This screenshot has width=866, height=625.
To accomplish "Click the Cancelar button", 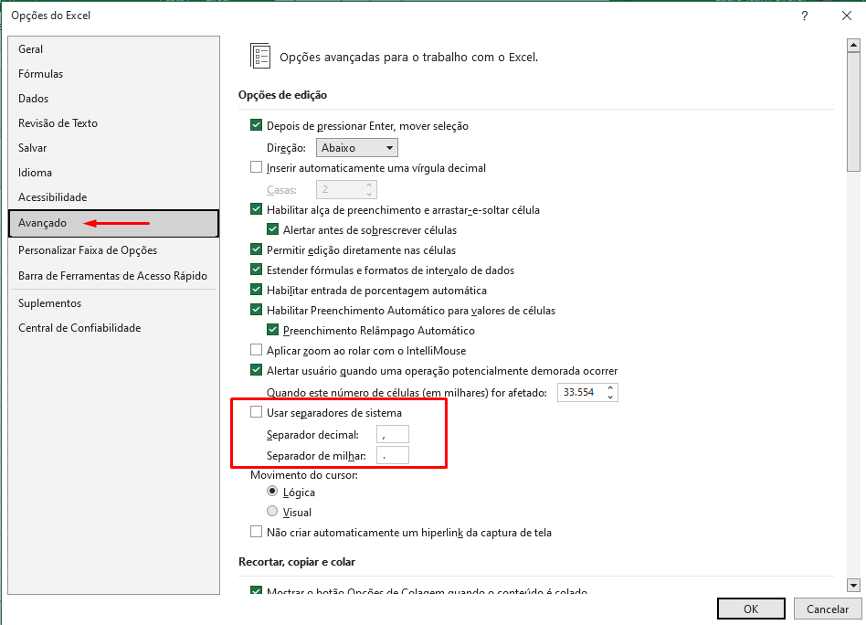I will (828, 609).
